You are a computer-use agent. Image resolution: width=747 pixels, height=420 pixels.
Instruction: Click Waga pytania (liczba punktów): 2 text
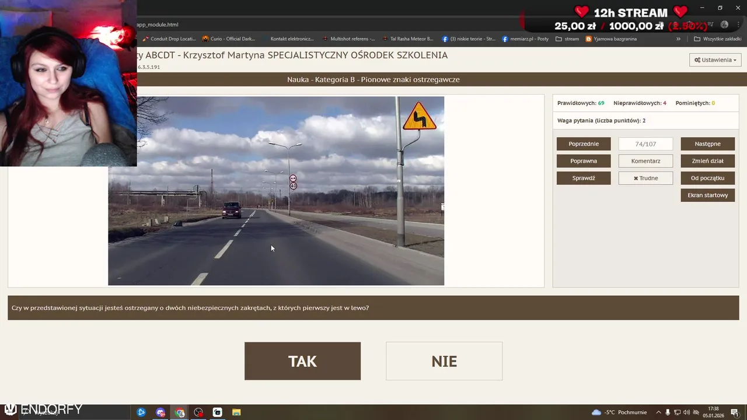coord(601,121)
